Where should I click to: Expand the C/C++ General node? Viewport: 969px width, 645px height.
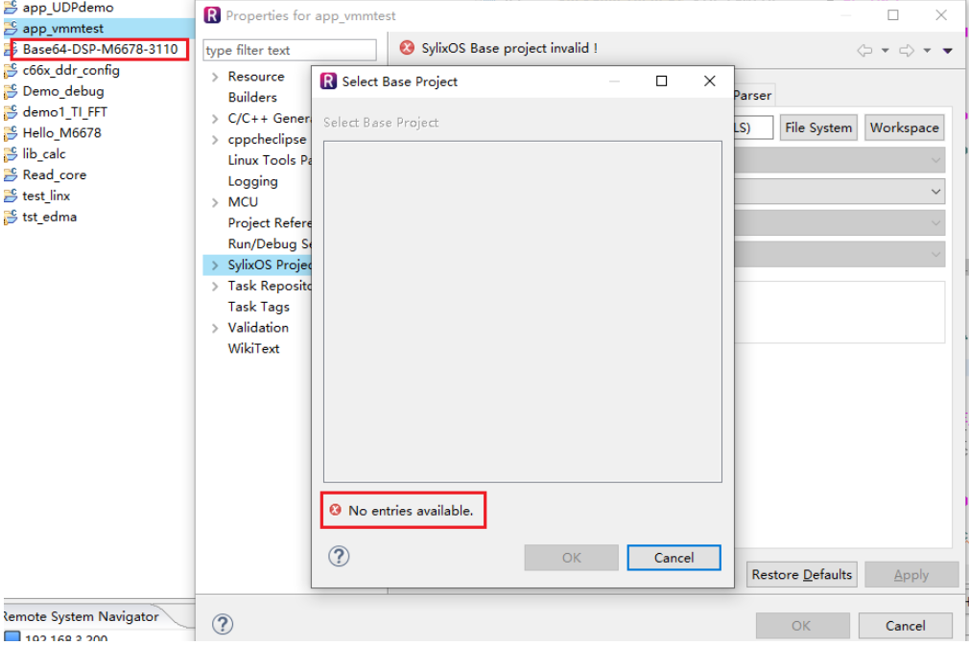click(x=215, y=119)
